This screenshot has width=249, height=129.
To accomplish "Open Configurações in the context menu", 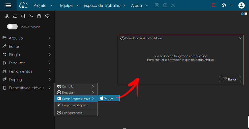I will pyautogui.click(x=76, y=113).
